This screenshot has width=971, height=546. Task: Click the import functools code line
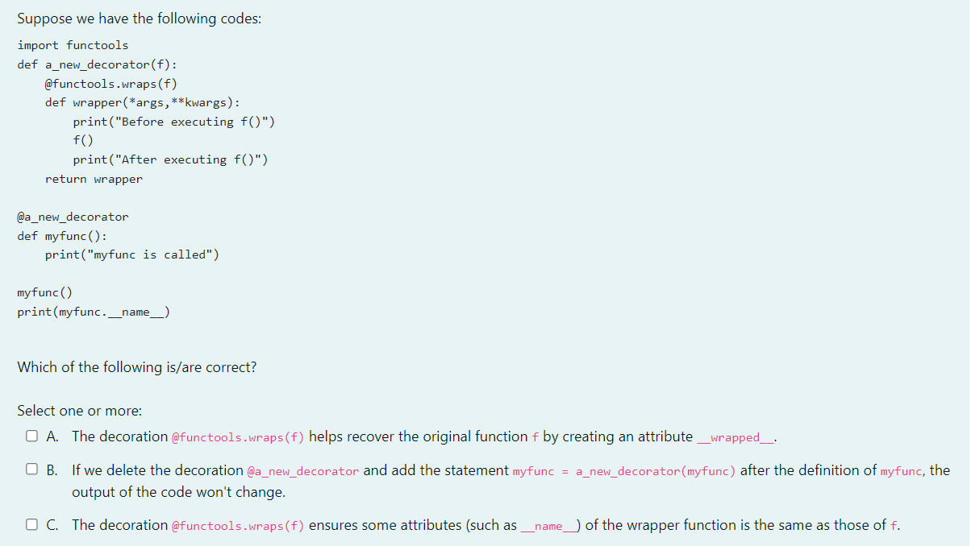tap(73, 45)
